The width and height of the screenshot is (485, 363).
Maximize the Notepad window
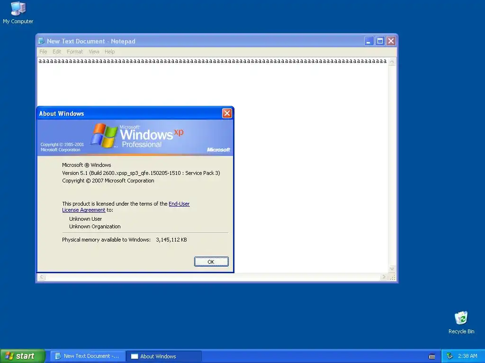[380, 41]
